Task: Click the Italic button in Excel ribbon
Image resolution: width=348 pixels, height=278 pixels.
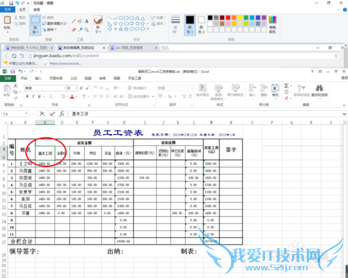Action: pos(33,97)
